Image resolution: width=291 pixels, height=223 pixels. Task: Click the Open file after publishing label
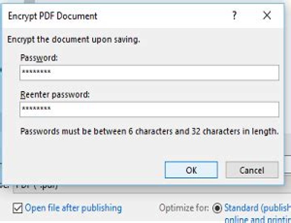click(x=73, y=208)
